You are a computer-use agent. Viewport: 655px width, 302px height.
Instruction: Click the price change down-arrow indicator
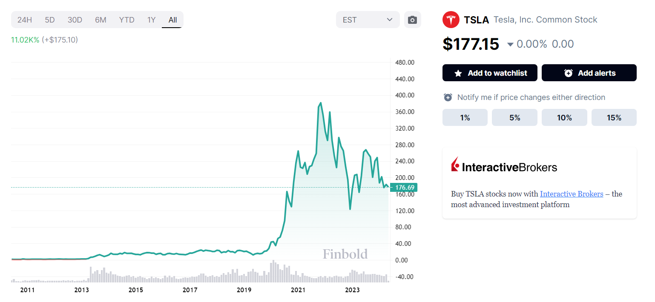[510, 44]
